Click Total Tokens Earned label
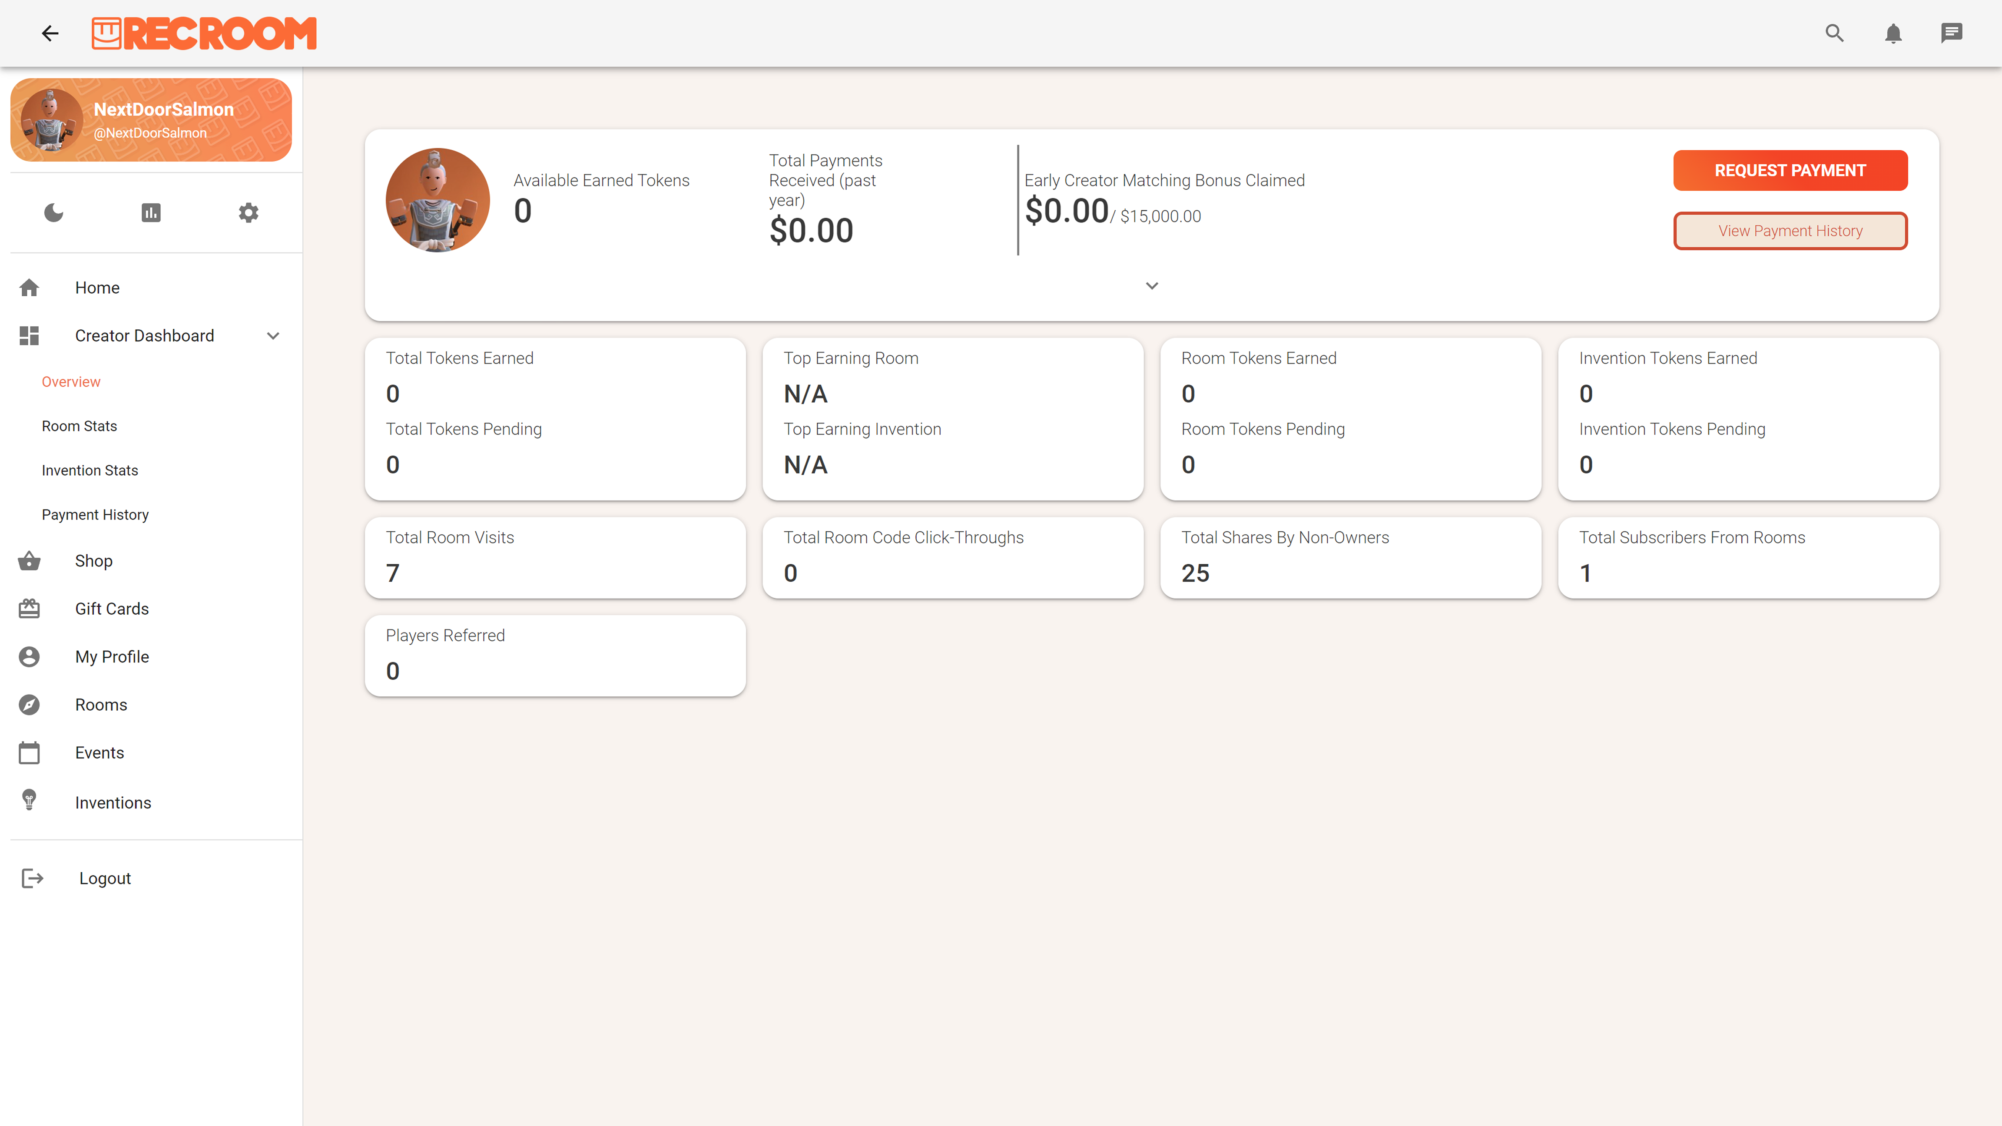 click(459, 358)
